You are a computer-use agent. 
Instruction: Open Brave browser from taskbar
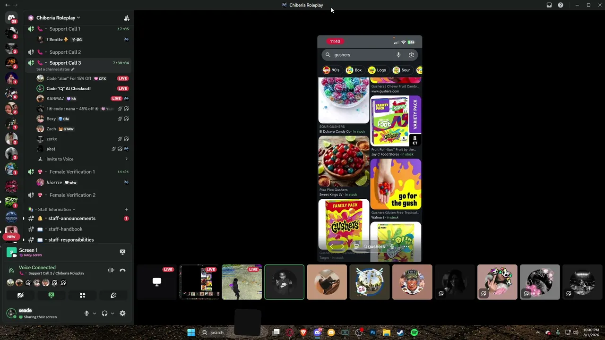(x=303, y=332)
